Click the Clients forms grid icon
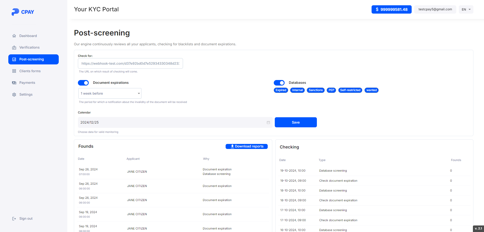484x232 pixels. click(14, 71)
